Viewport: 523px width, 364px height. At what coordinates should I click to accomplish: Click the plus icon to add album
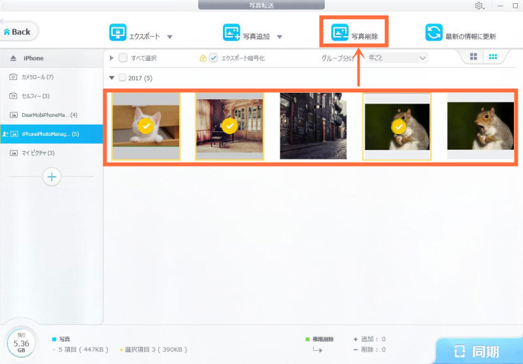(52, 176)
